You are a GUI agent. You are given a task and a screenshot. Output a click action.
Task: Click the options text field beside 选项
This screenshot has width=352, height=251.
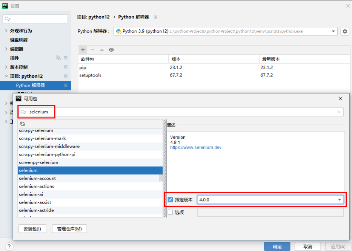[270, 212]
